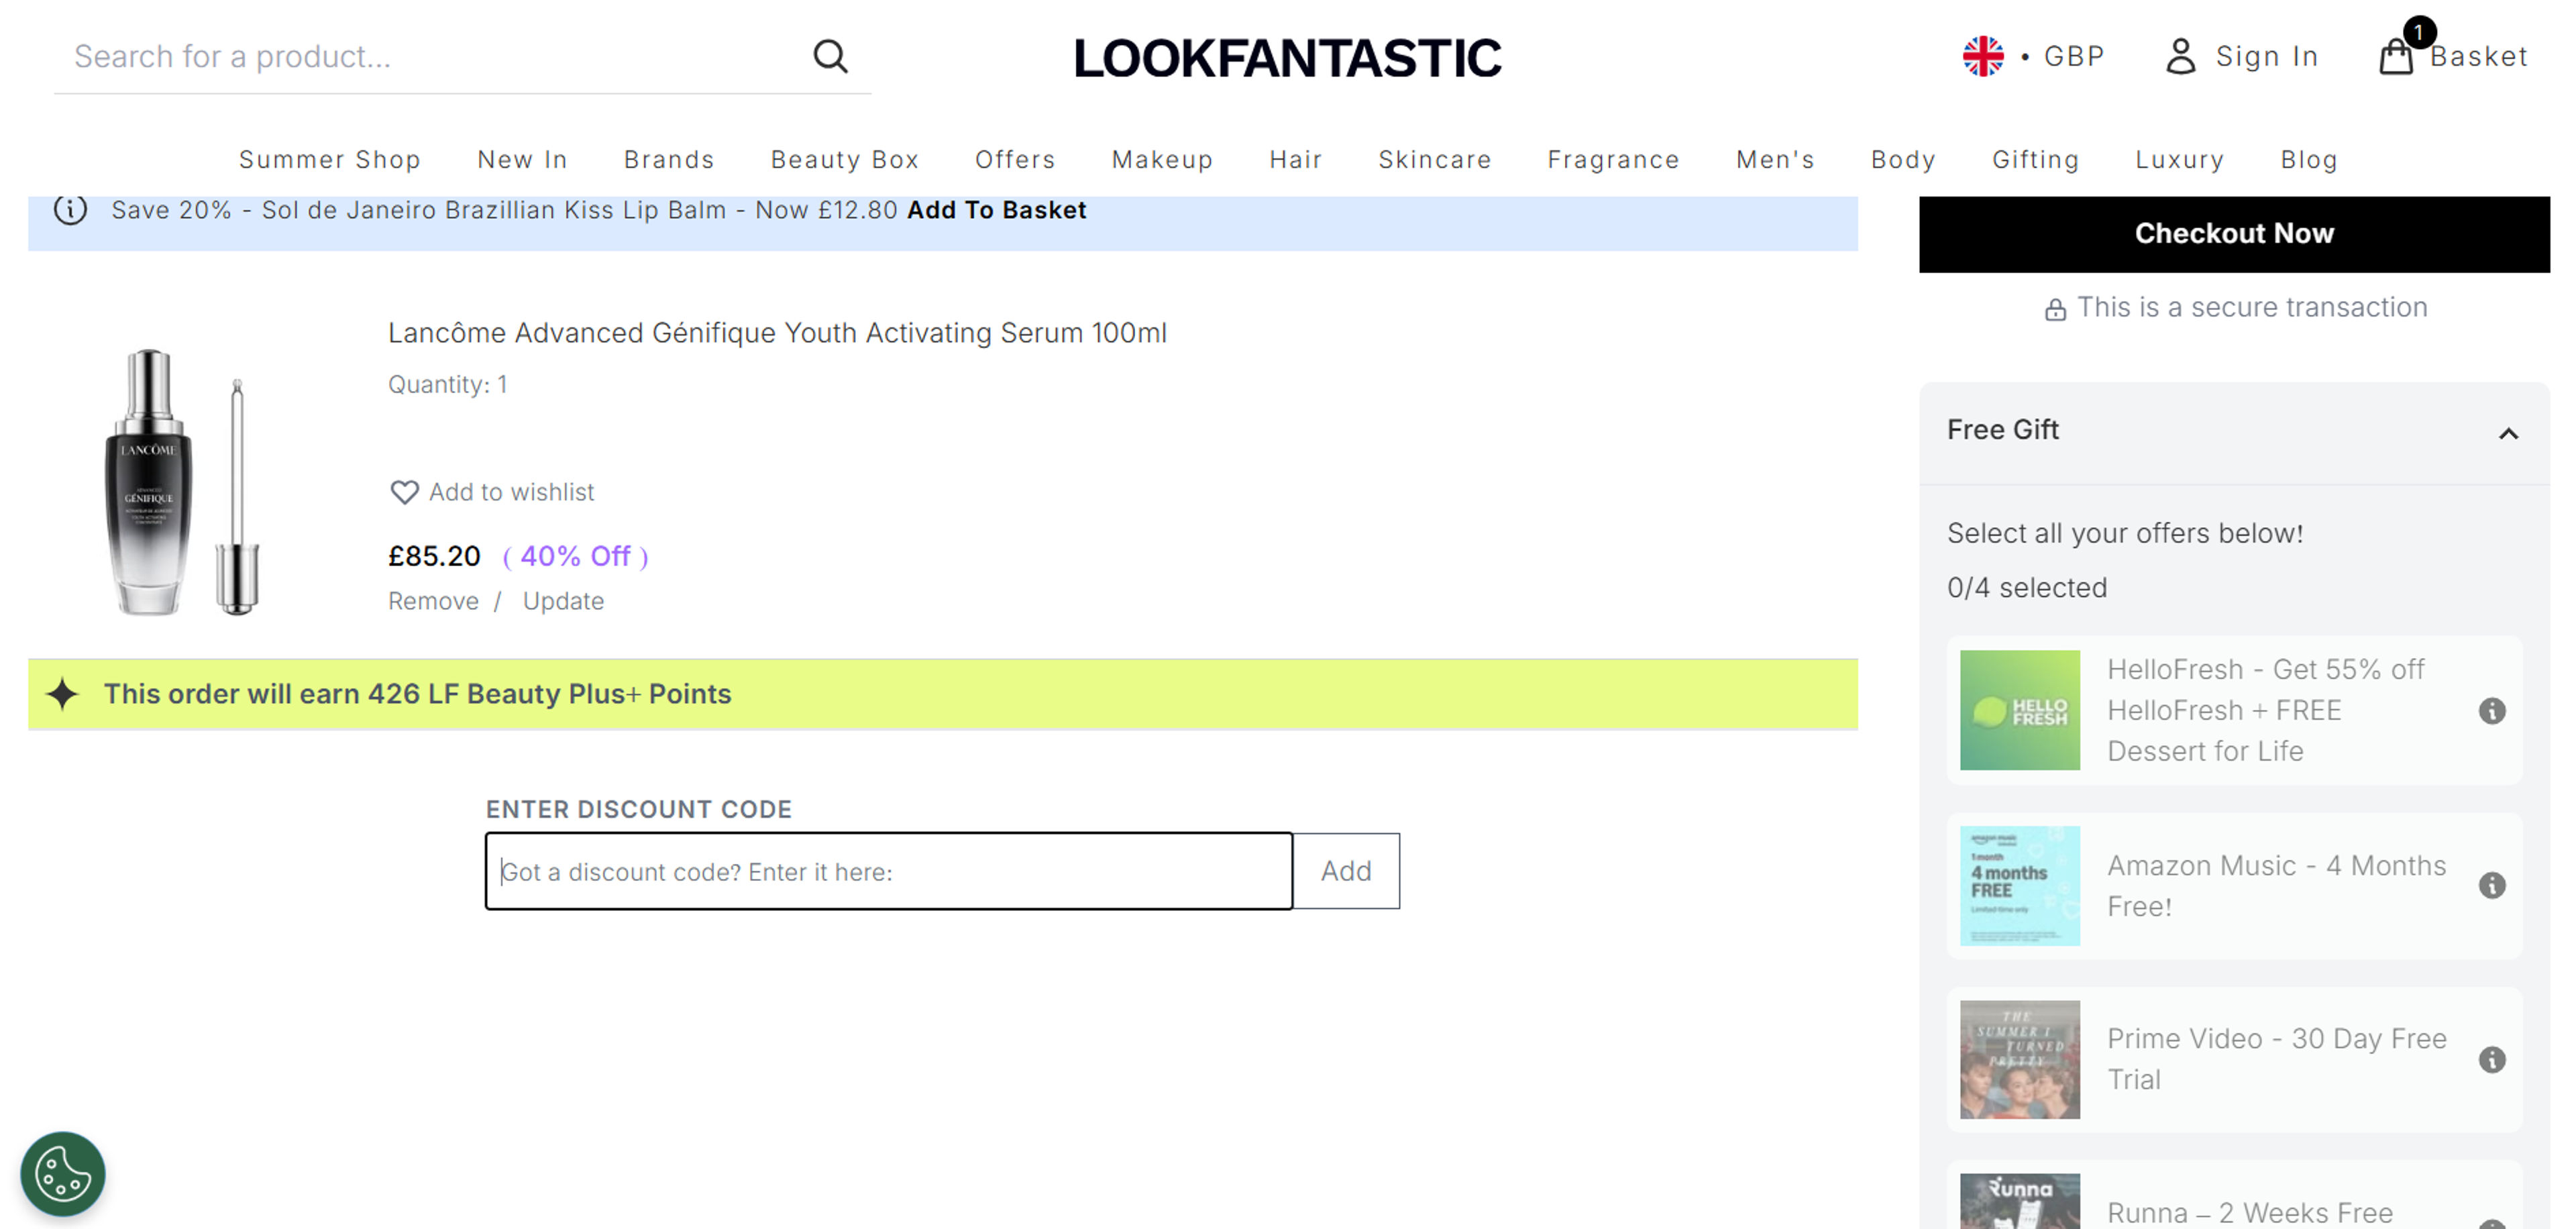
Task: Focus the discount code input field
Action: tap(889, 871)
